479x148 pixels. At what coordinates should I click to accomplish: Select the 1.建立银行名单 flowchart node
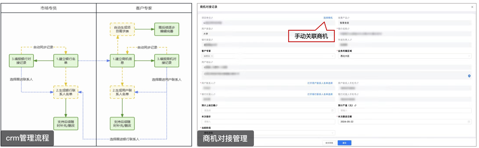pos(66,61)
